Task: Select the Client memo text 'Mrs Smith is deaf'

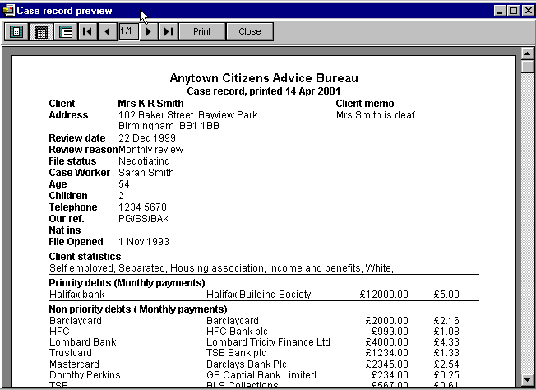Action: [x=375, y=115]
